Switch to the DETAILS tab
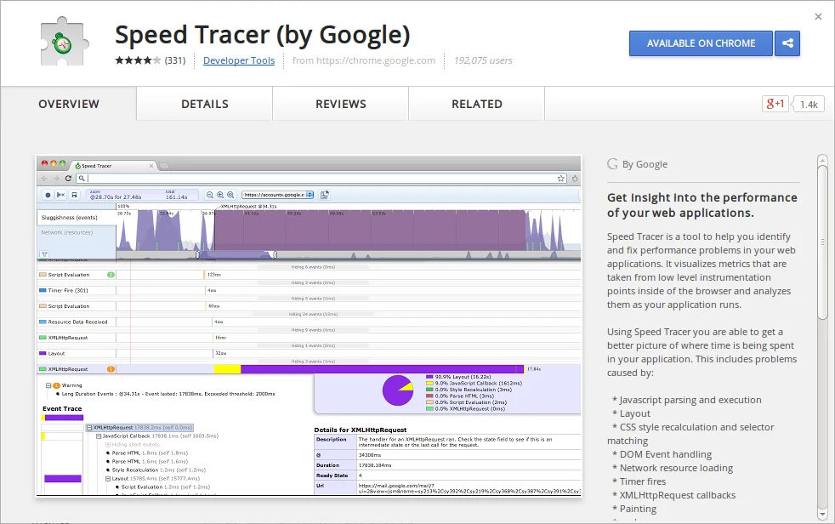 point(204,104)
